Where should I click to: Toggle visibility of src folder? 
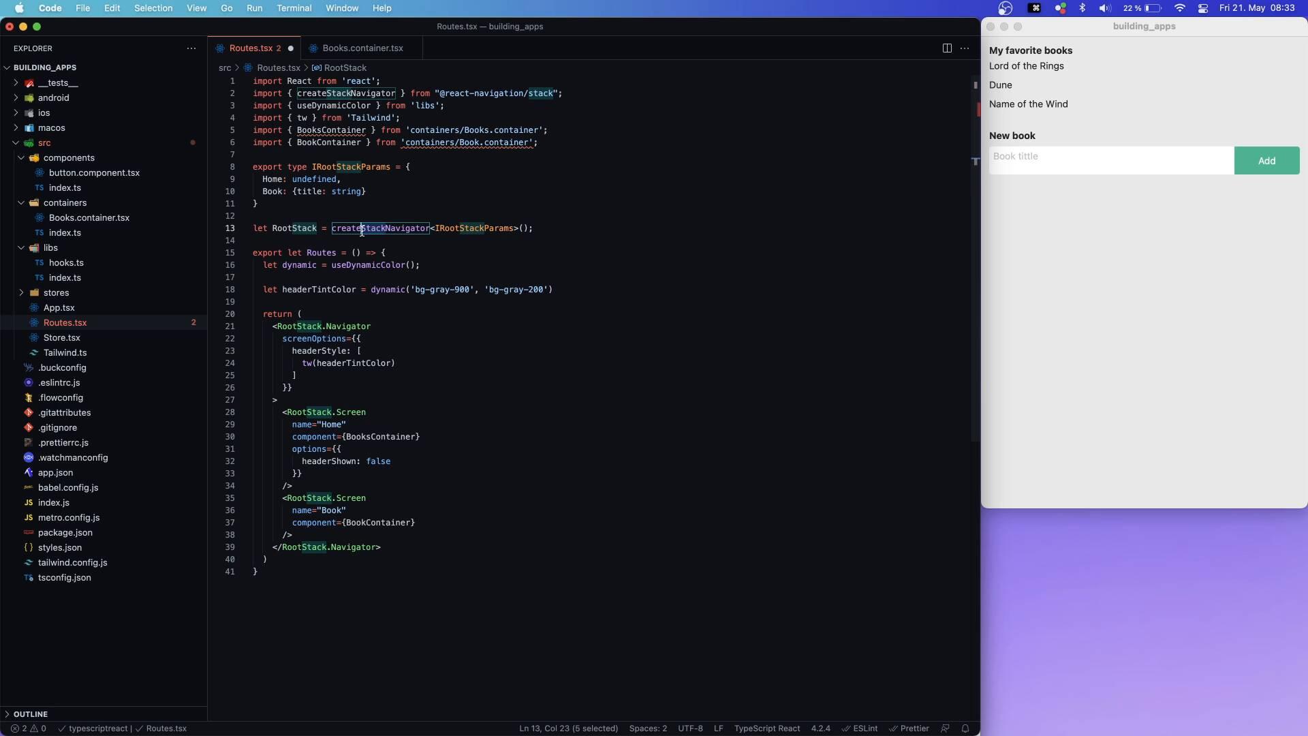click(14, 142)
